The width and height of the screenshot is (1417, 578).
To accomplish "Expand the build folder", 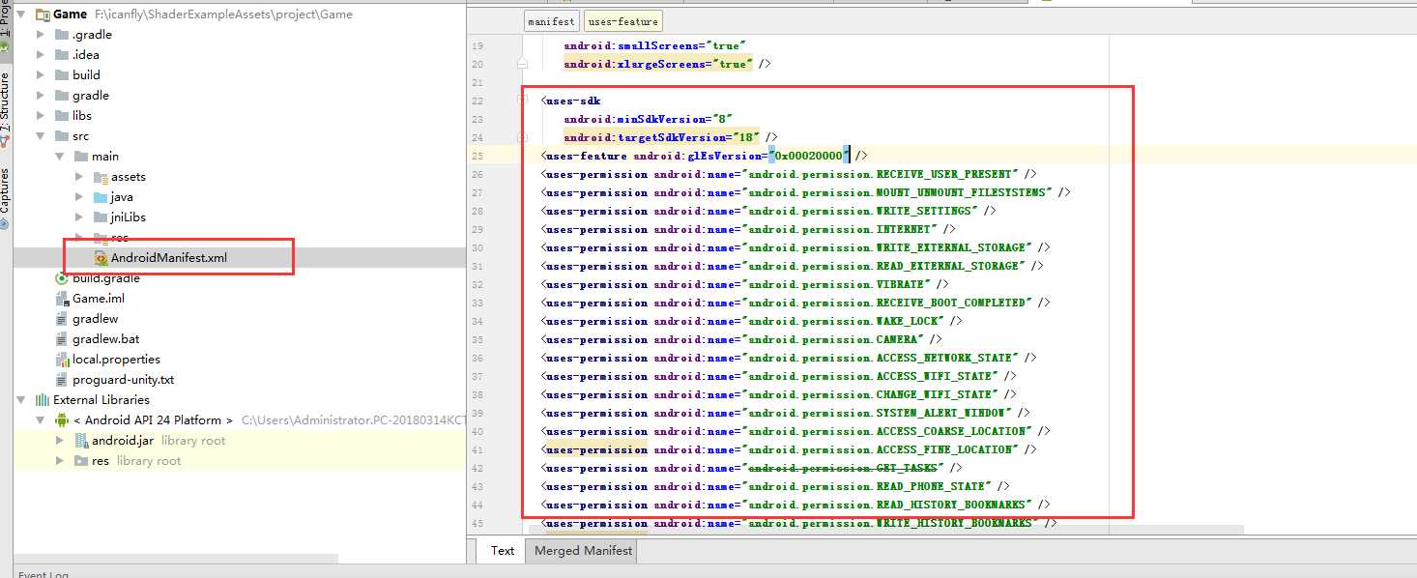I will 40,74.
